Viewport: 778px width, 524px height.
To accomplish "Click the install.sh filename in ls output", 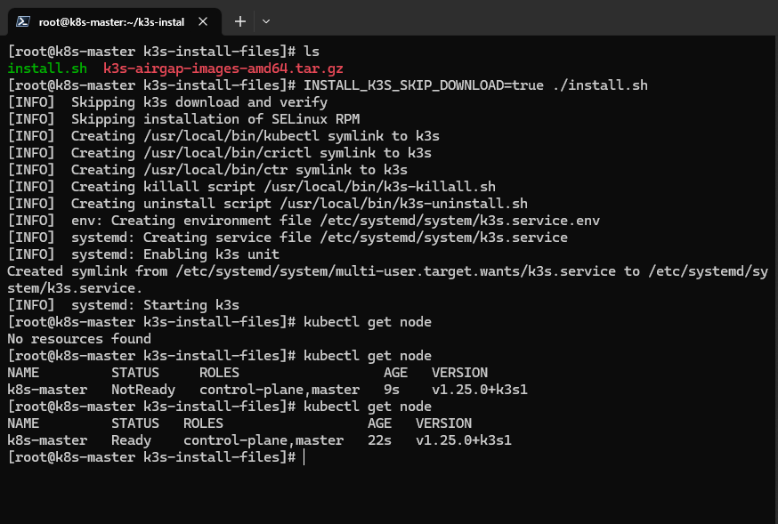I will (47, 69).
